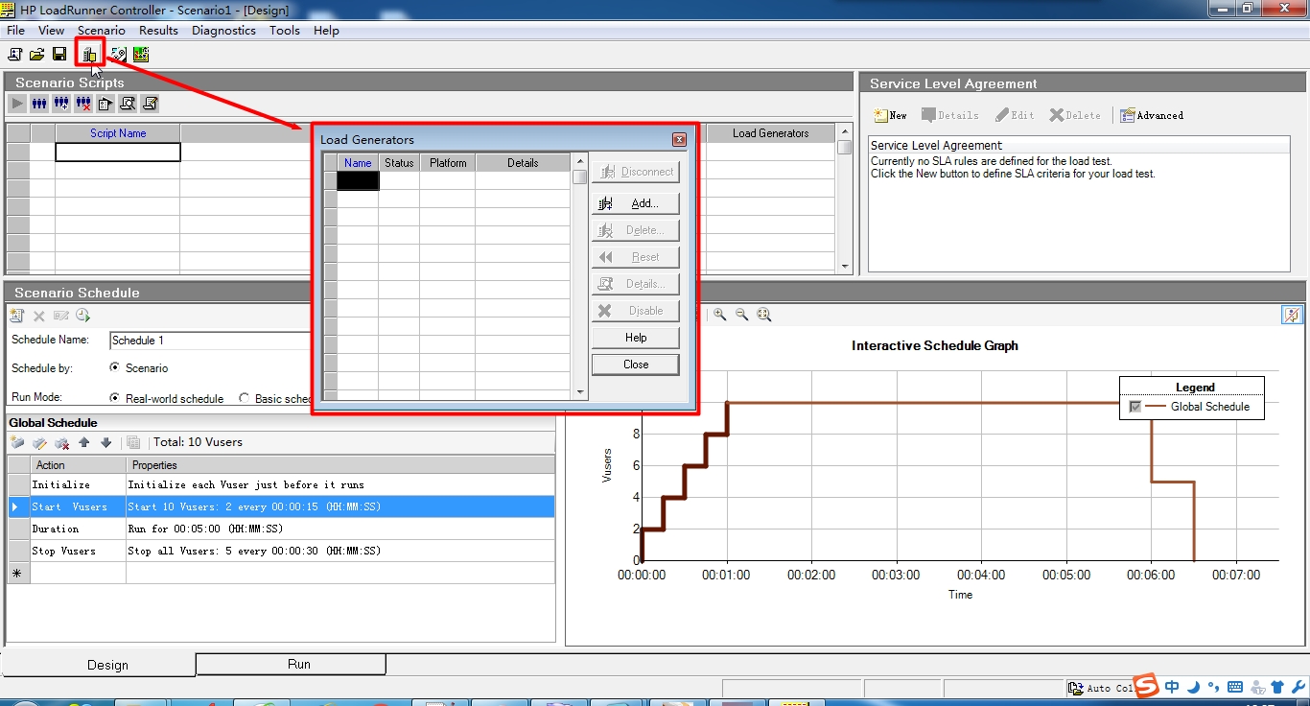The height and width of the screenshot is (706, 1310).
Task: Click the Script Name column header
Action: pos(118,133)
